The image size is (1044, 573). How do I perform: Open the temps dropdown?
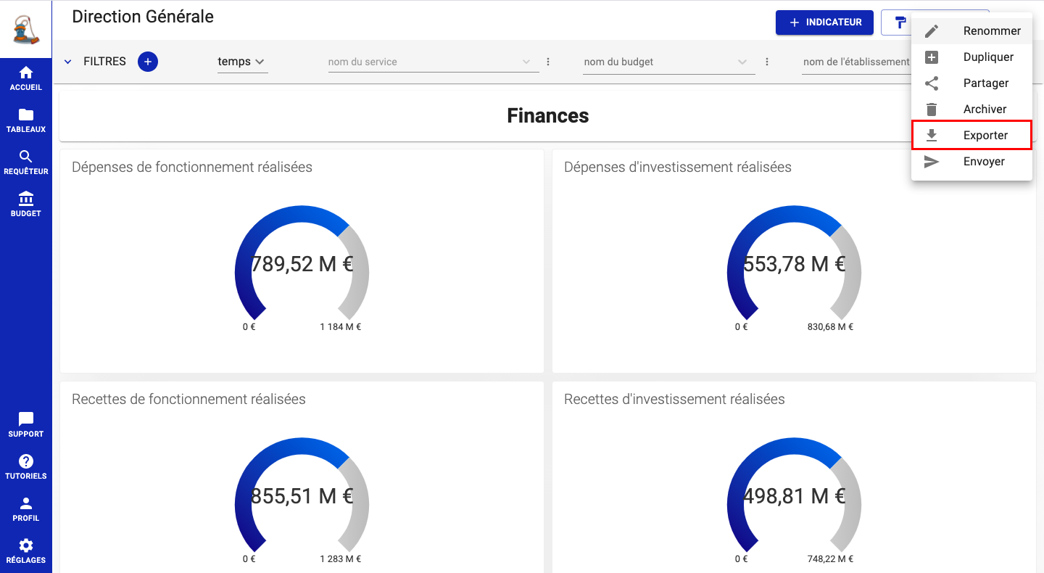242,62
